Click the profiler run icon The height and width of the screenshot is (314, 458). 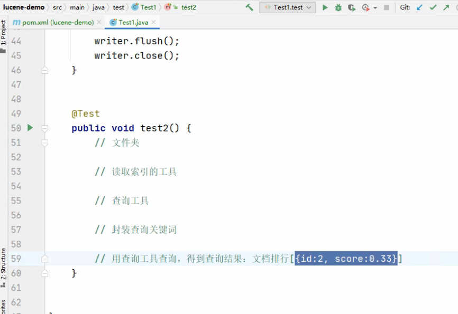tap(365, 7)
